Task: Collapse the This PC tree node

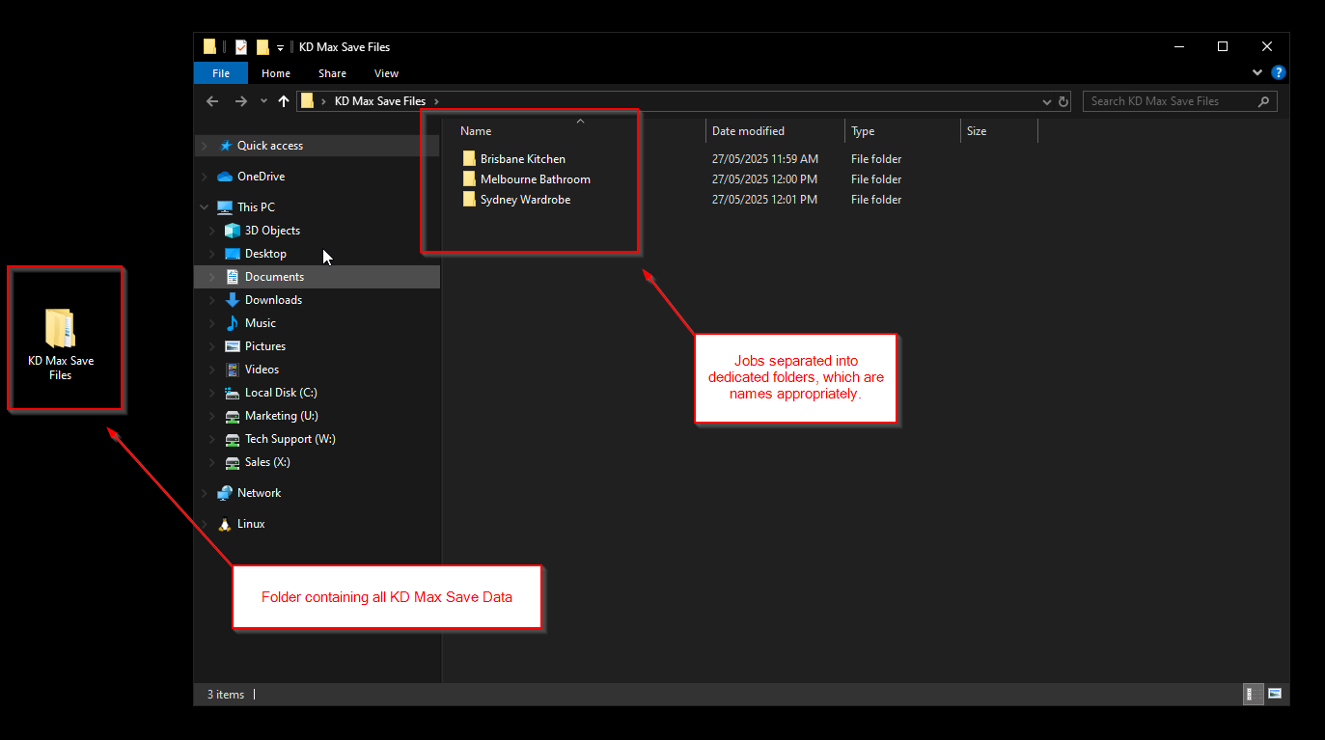Action: 204,207
